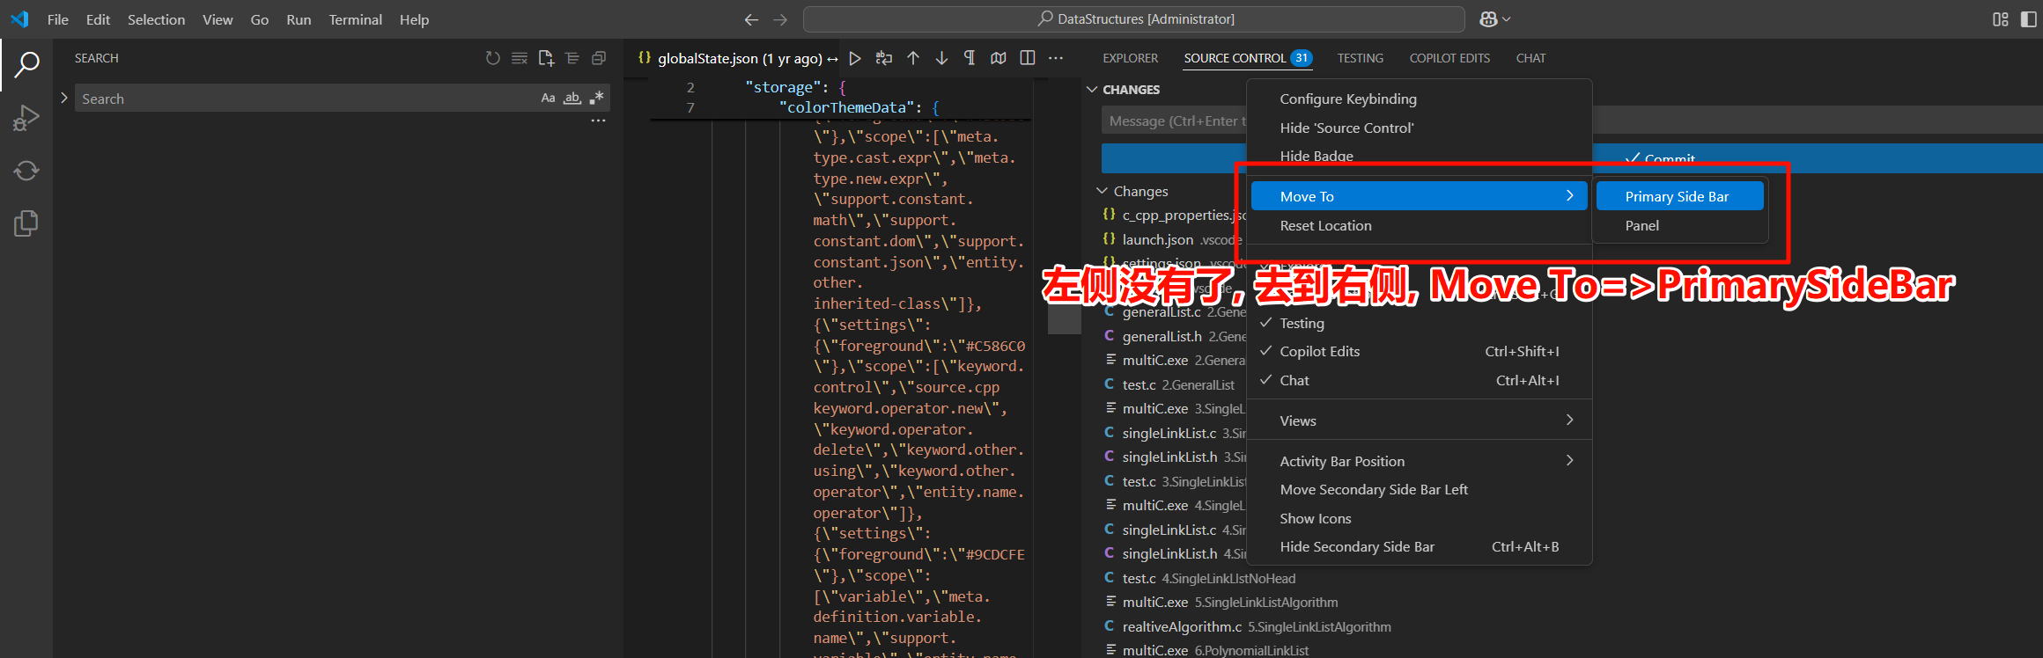Uncheck Copilot Edits view in menu

[x=1319, y=352]
